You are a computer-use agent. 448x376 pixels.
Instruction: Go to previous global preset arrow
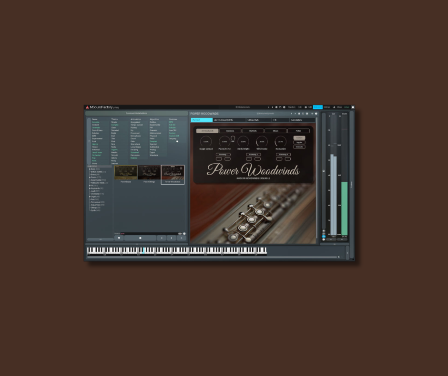coord(269,107)
